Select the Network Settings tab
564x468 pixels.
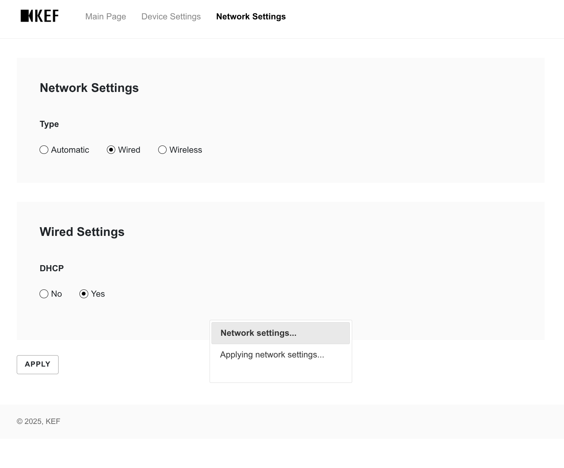tap(251, 17)
